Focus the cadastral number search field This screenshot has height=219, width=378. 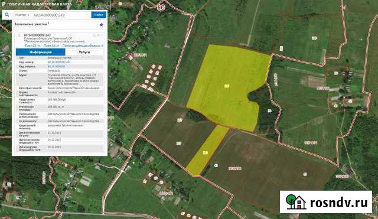tap(61, 15)
